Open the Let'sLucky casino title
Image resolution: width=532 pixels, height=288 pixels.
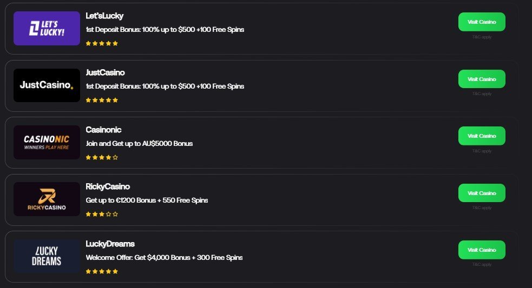[104, 16]
